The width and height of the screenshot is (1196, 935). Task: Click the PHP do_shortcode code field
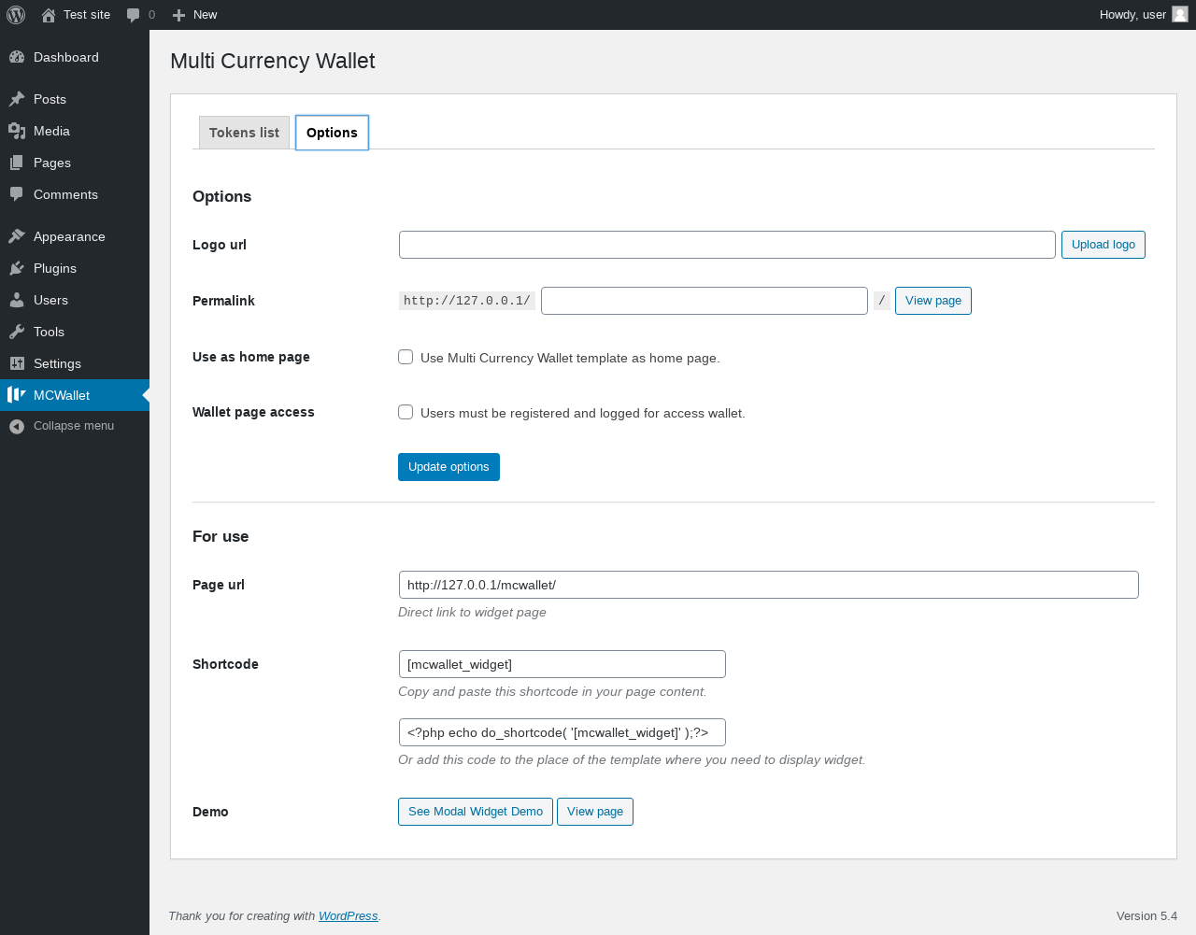[562, 732]
